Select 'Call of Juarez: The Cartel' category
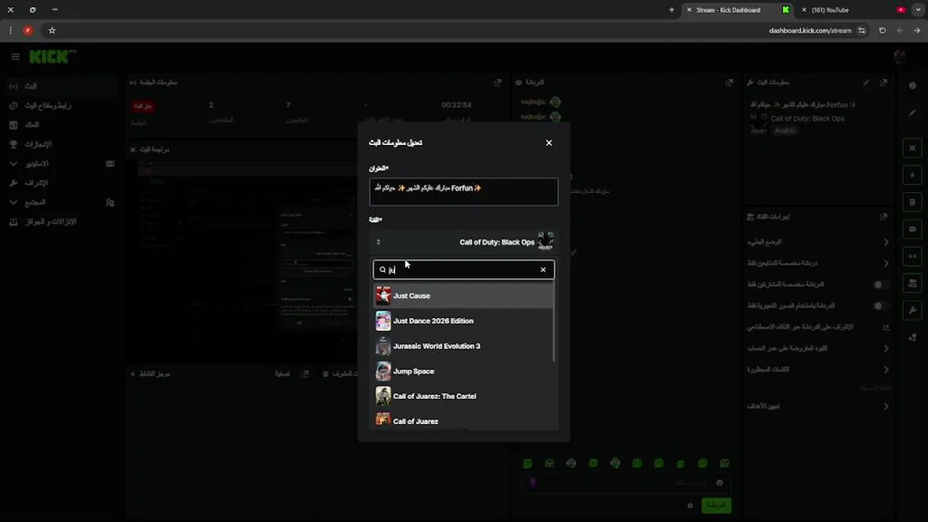Viewport: 928px width, 522px height. coord(463,396)
